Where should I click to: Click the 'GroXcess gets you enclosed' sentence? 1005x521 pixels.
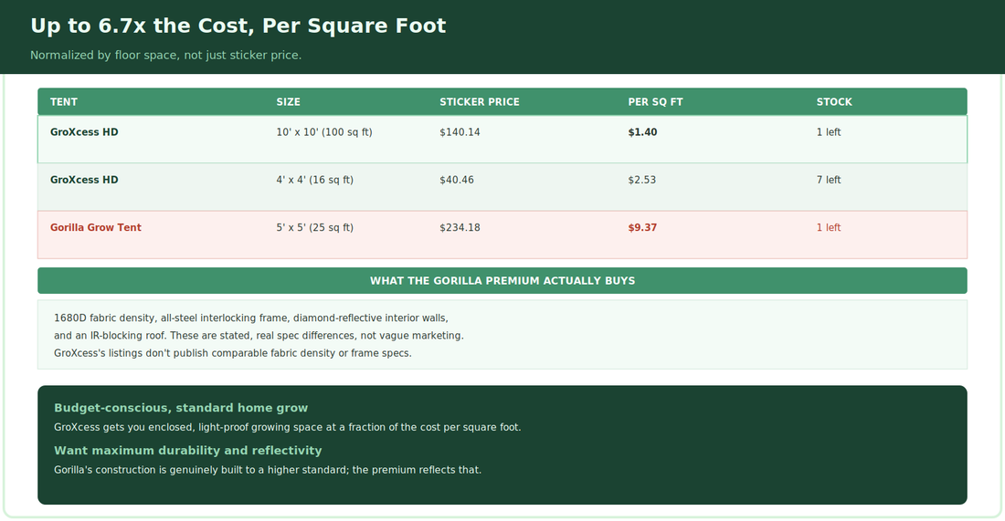click(x=287, y=427)
